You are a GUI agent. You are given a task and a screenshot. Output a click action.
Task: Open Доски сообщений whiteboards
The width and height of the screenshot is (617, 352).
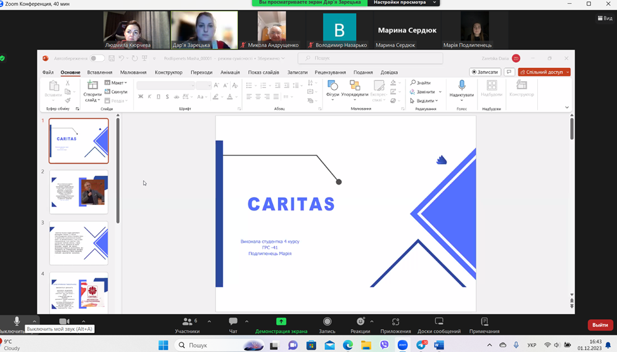point(439,322)
